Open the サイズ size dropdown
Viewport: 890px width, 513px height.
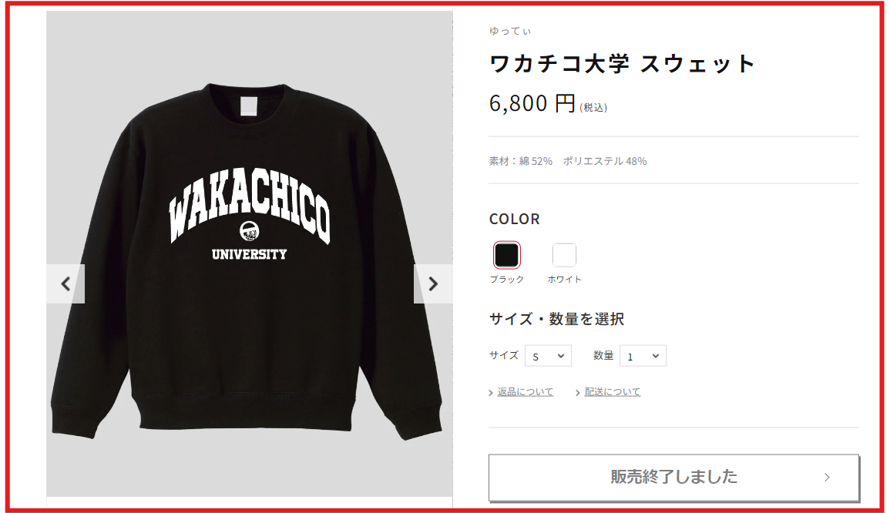(x=548, y=356)
